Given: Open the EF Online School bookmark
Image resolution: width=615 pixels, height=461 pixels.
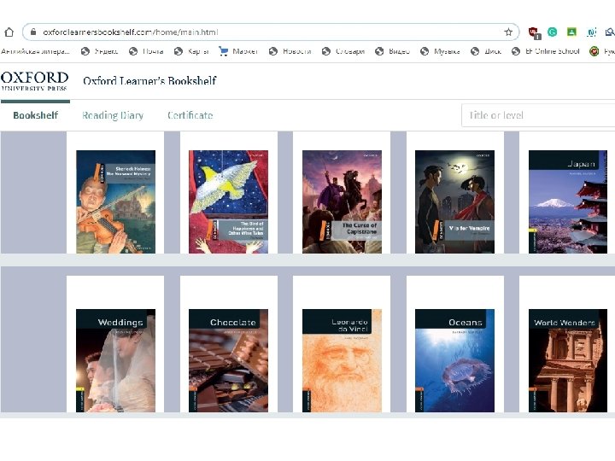Looking at the screenshot, I should (546, 51).
